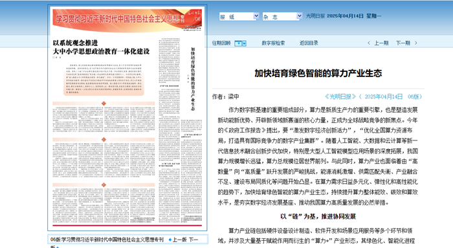
Task: Go to 返回目录 menu item
Action: tap(309, 43)
